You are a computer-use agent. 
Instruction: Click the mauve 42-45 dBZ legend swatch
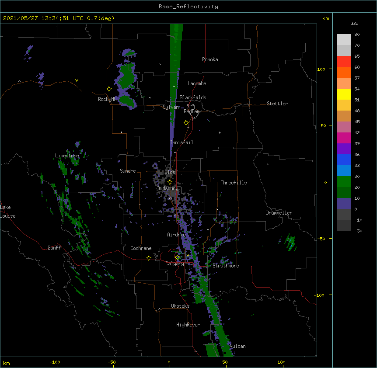[x=344, y=127]
